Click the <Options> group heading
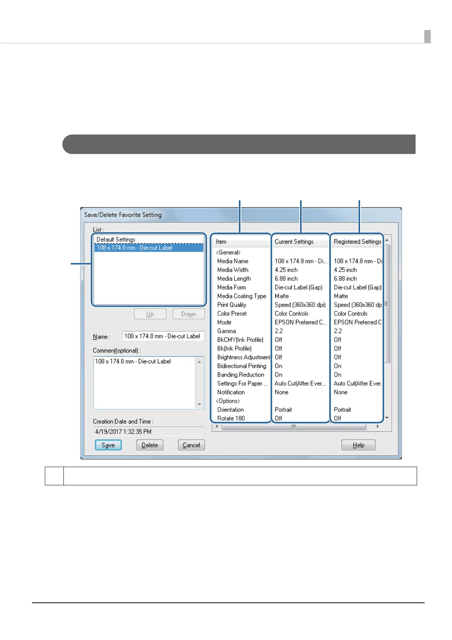452x640 pixels. 228,401
